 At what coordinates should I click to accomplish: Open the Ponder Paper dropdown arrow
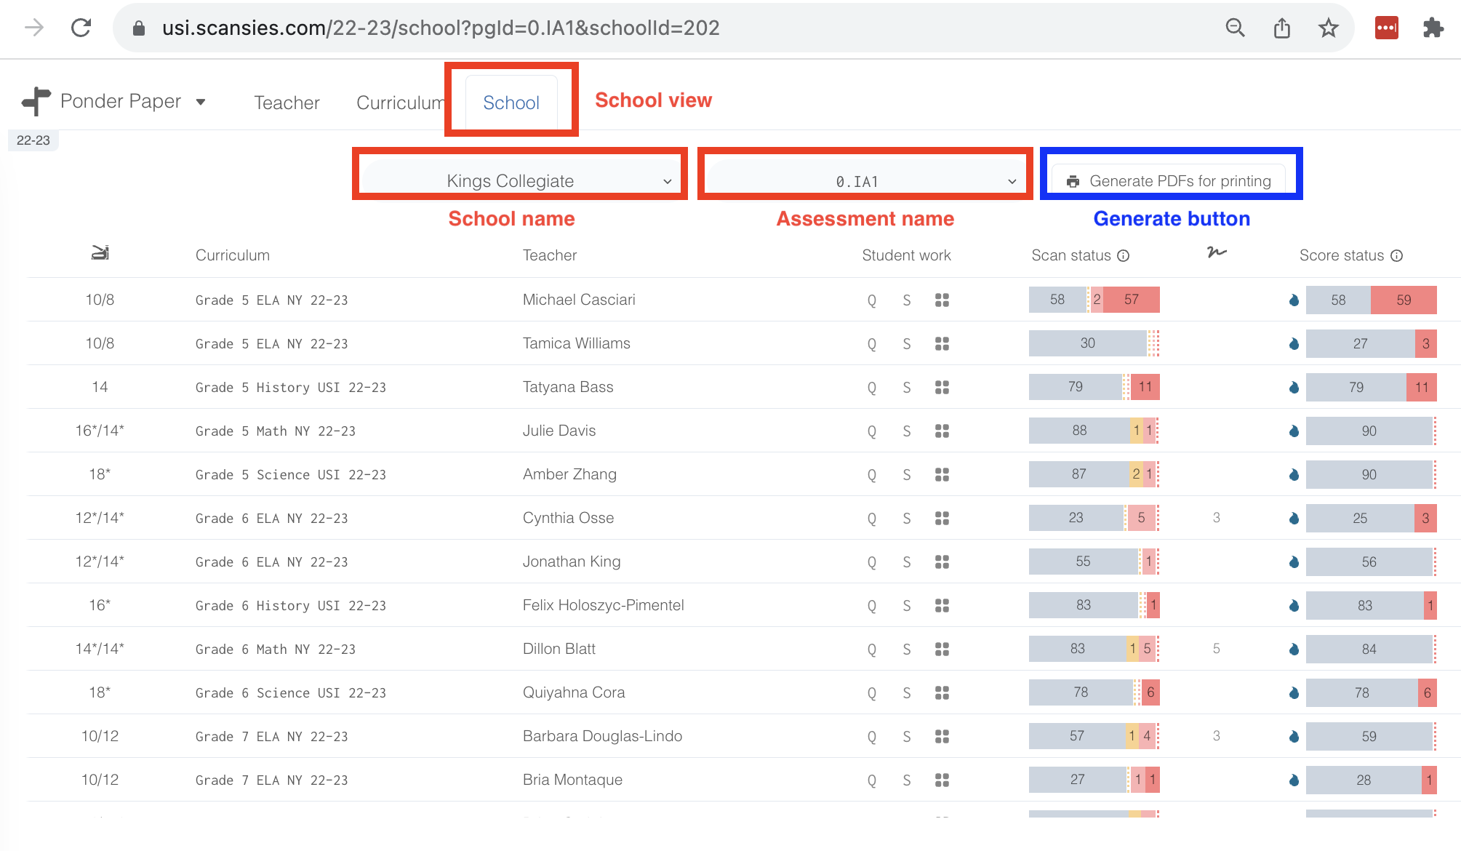pyautogui.click(x=201, y=102)
